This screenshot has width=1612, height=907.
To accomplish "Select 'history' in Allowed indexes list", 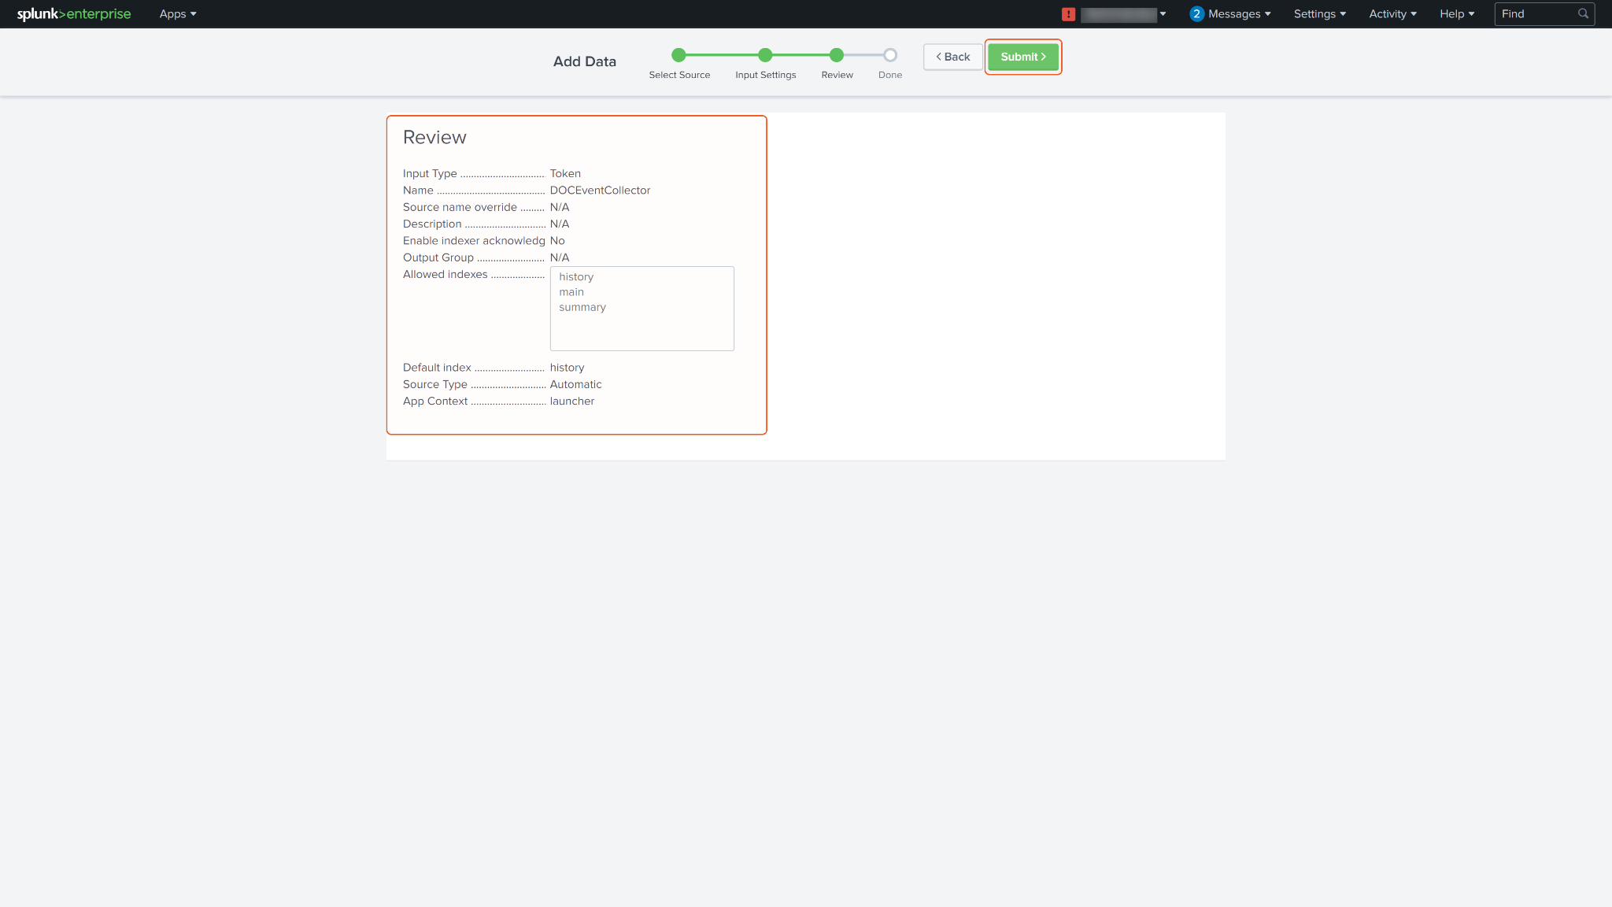I will click(576, 277).
